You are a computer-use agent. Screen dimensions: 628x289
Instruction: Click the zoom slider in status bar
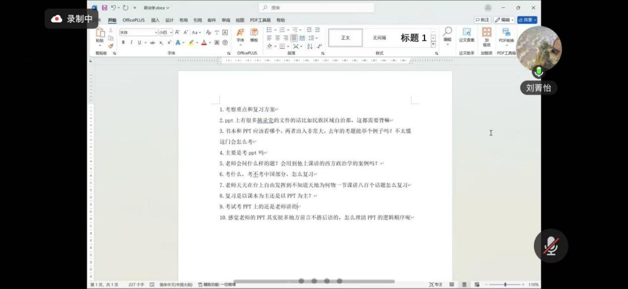click(x=505, y=285)
